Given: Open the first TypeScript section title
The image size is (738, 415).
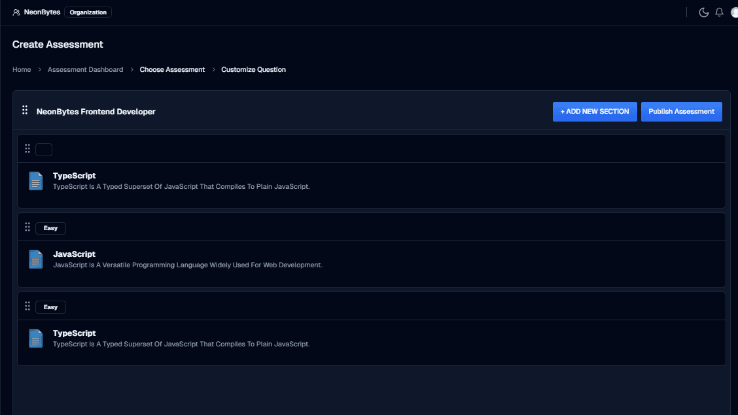Looking at the screenshot, I should 75,175.
